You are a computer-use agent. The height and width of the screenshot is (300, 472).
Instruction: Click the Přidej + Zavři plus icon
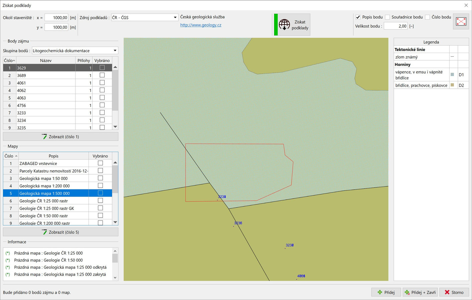pos(407,292)
